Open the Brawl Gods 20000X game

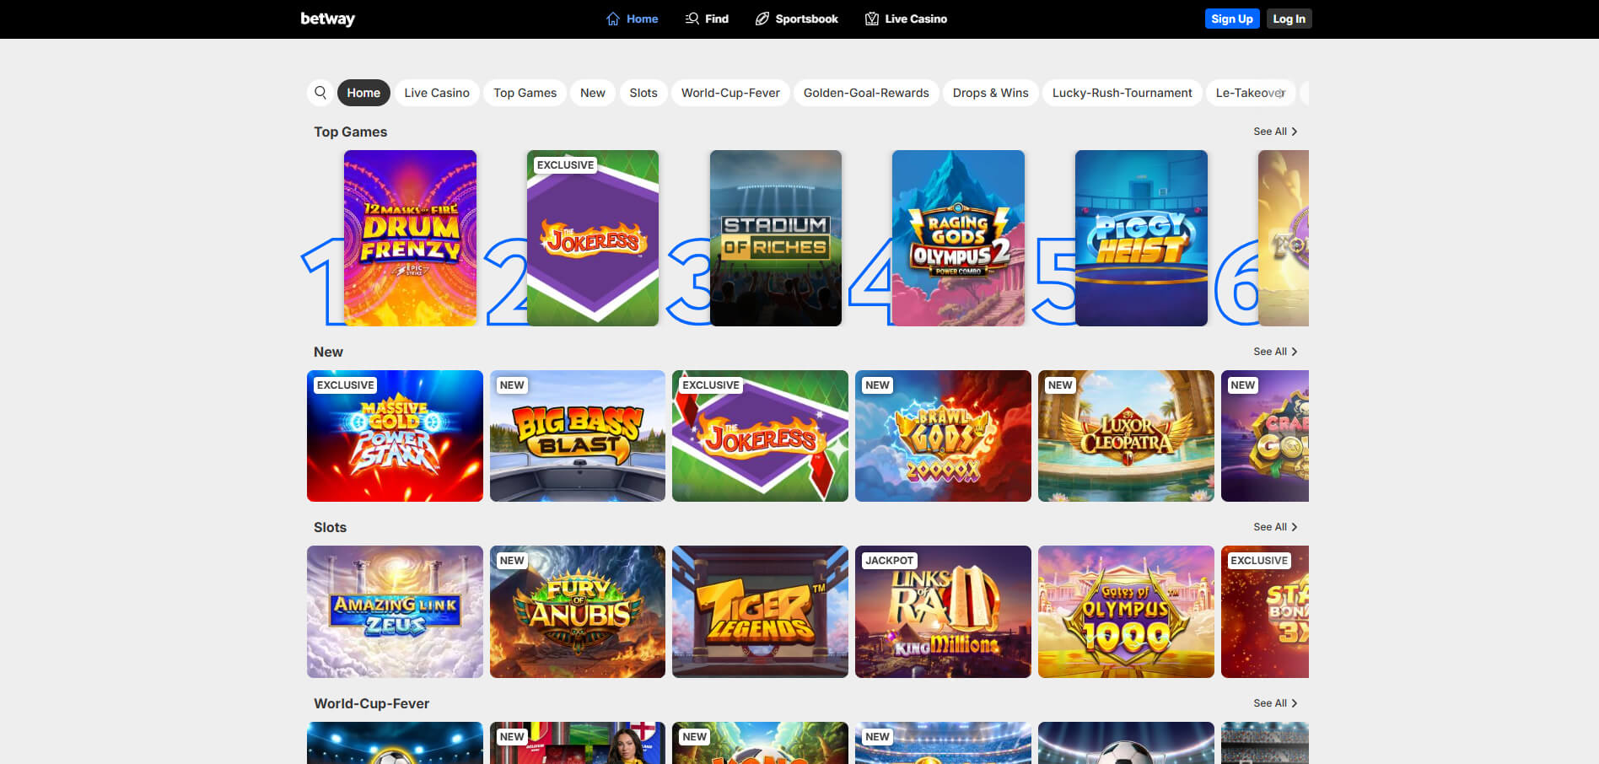coord(943,436)
